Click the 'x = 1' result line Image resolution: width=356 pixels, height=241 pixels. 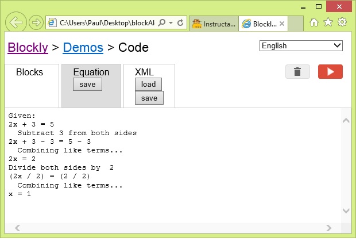pos(20,194)
